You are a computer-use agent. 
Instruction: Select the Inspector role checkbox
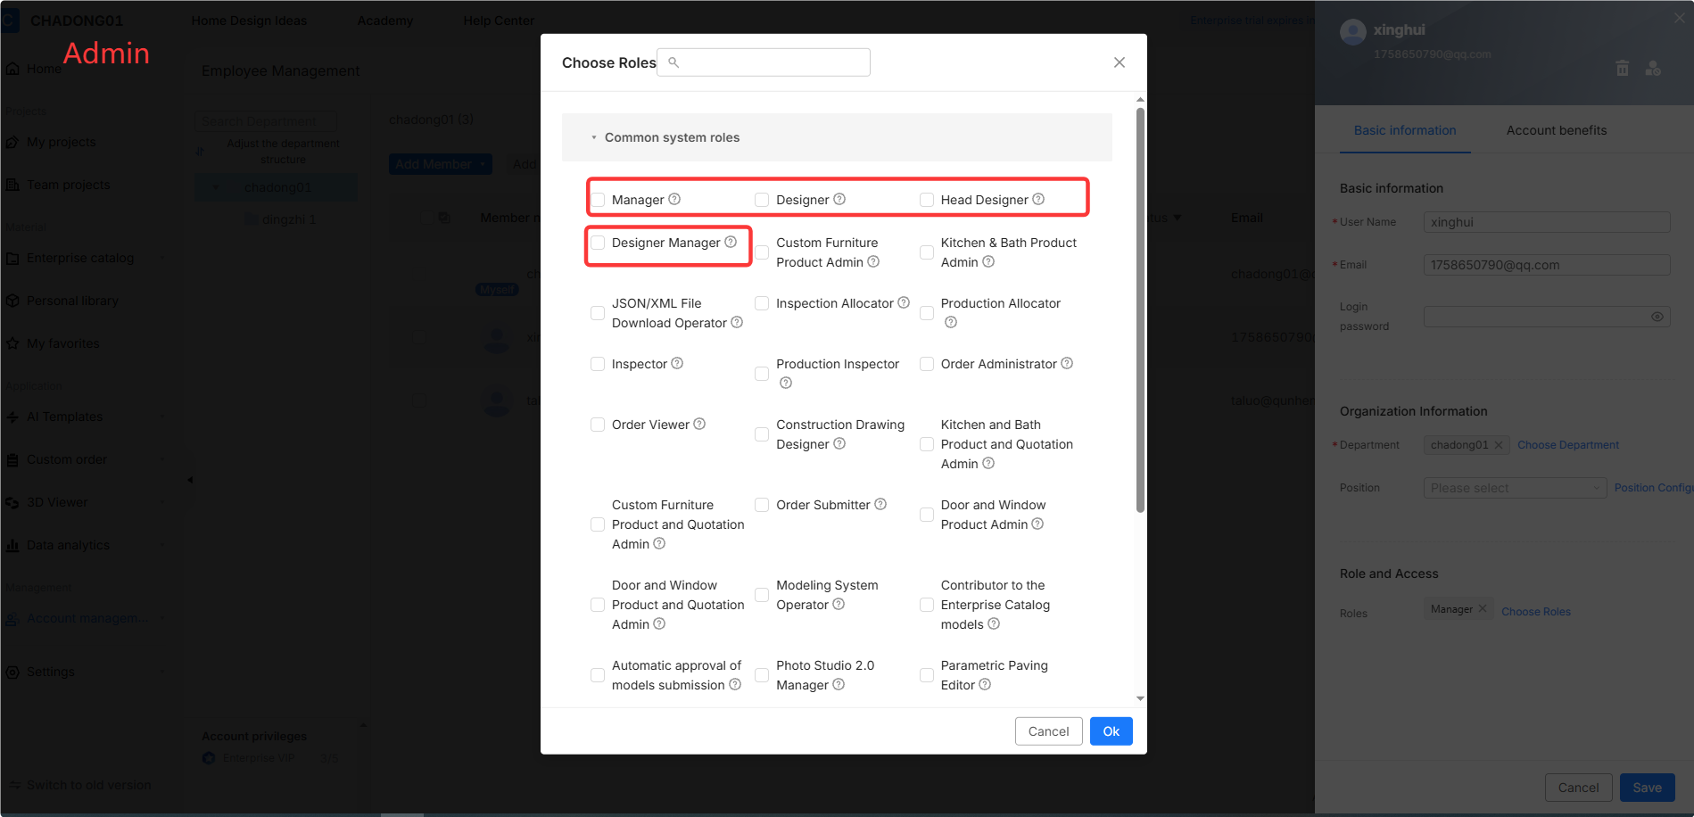pos(598,364)
